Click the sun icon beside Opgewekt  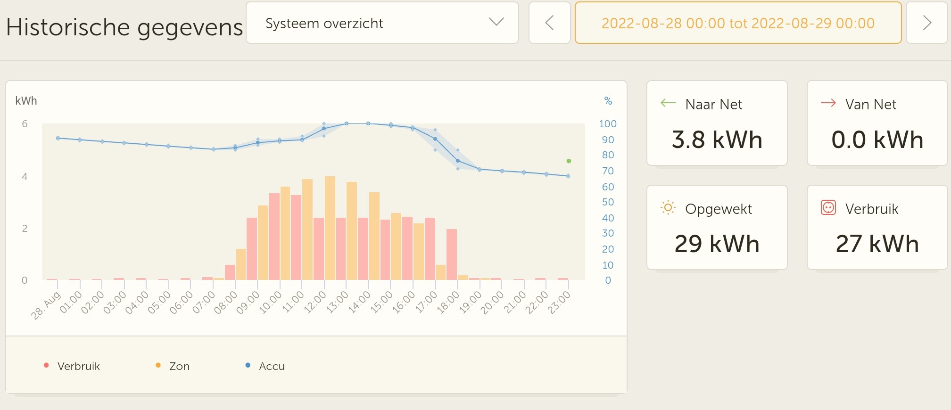668,208
